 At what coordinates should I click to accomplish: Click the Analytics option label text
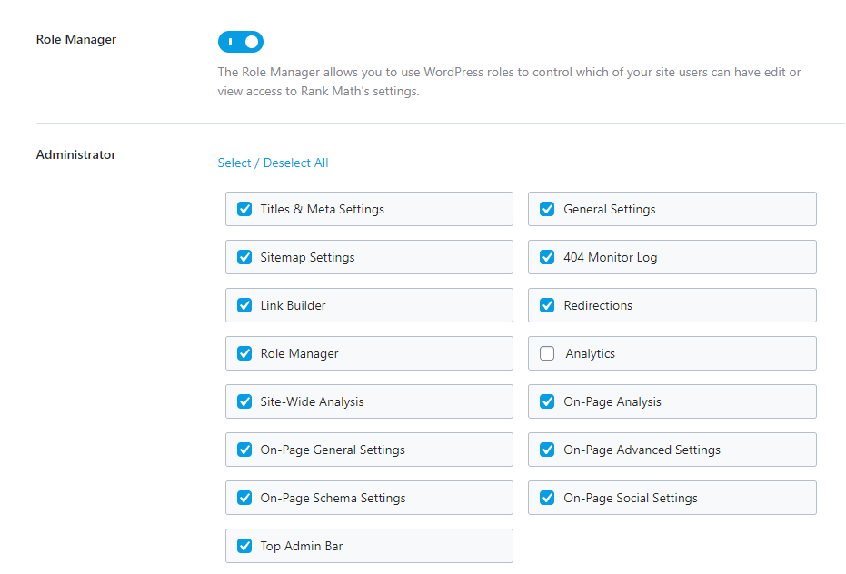point(590,353)
